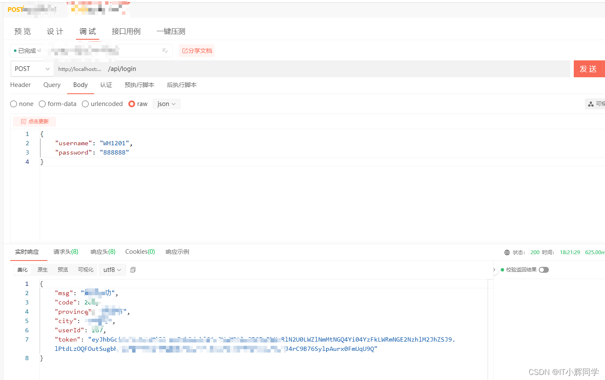
Task: Open the 请求头(8) tab
Action: (66, 252)
